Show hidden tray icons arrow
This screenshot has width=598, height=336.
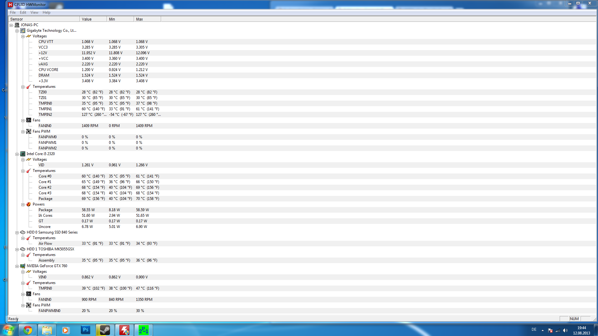tap(543, 330)
